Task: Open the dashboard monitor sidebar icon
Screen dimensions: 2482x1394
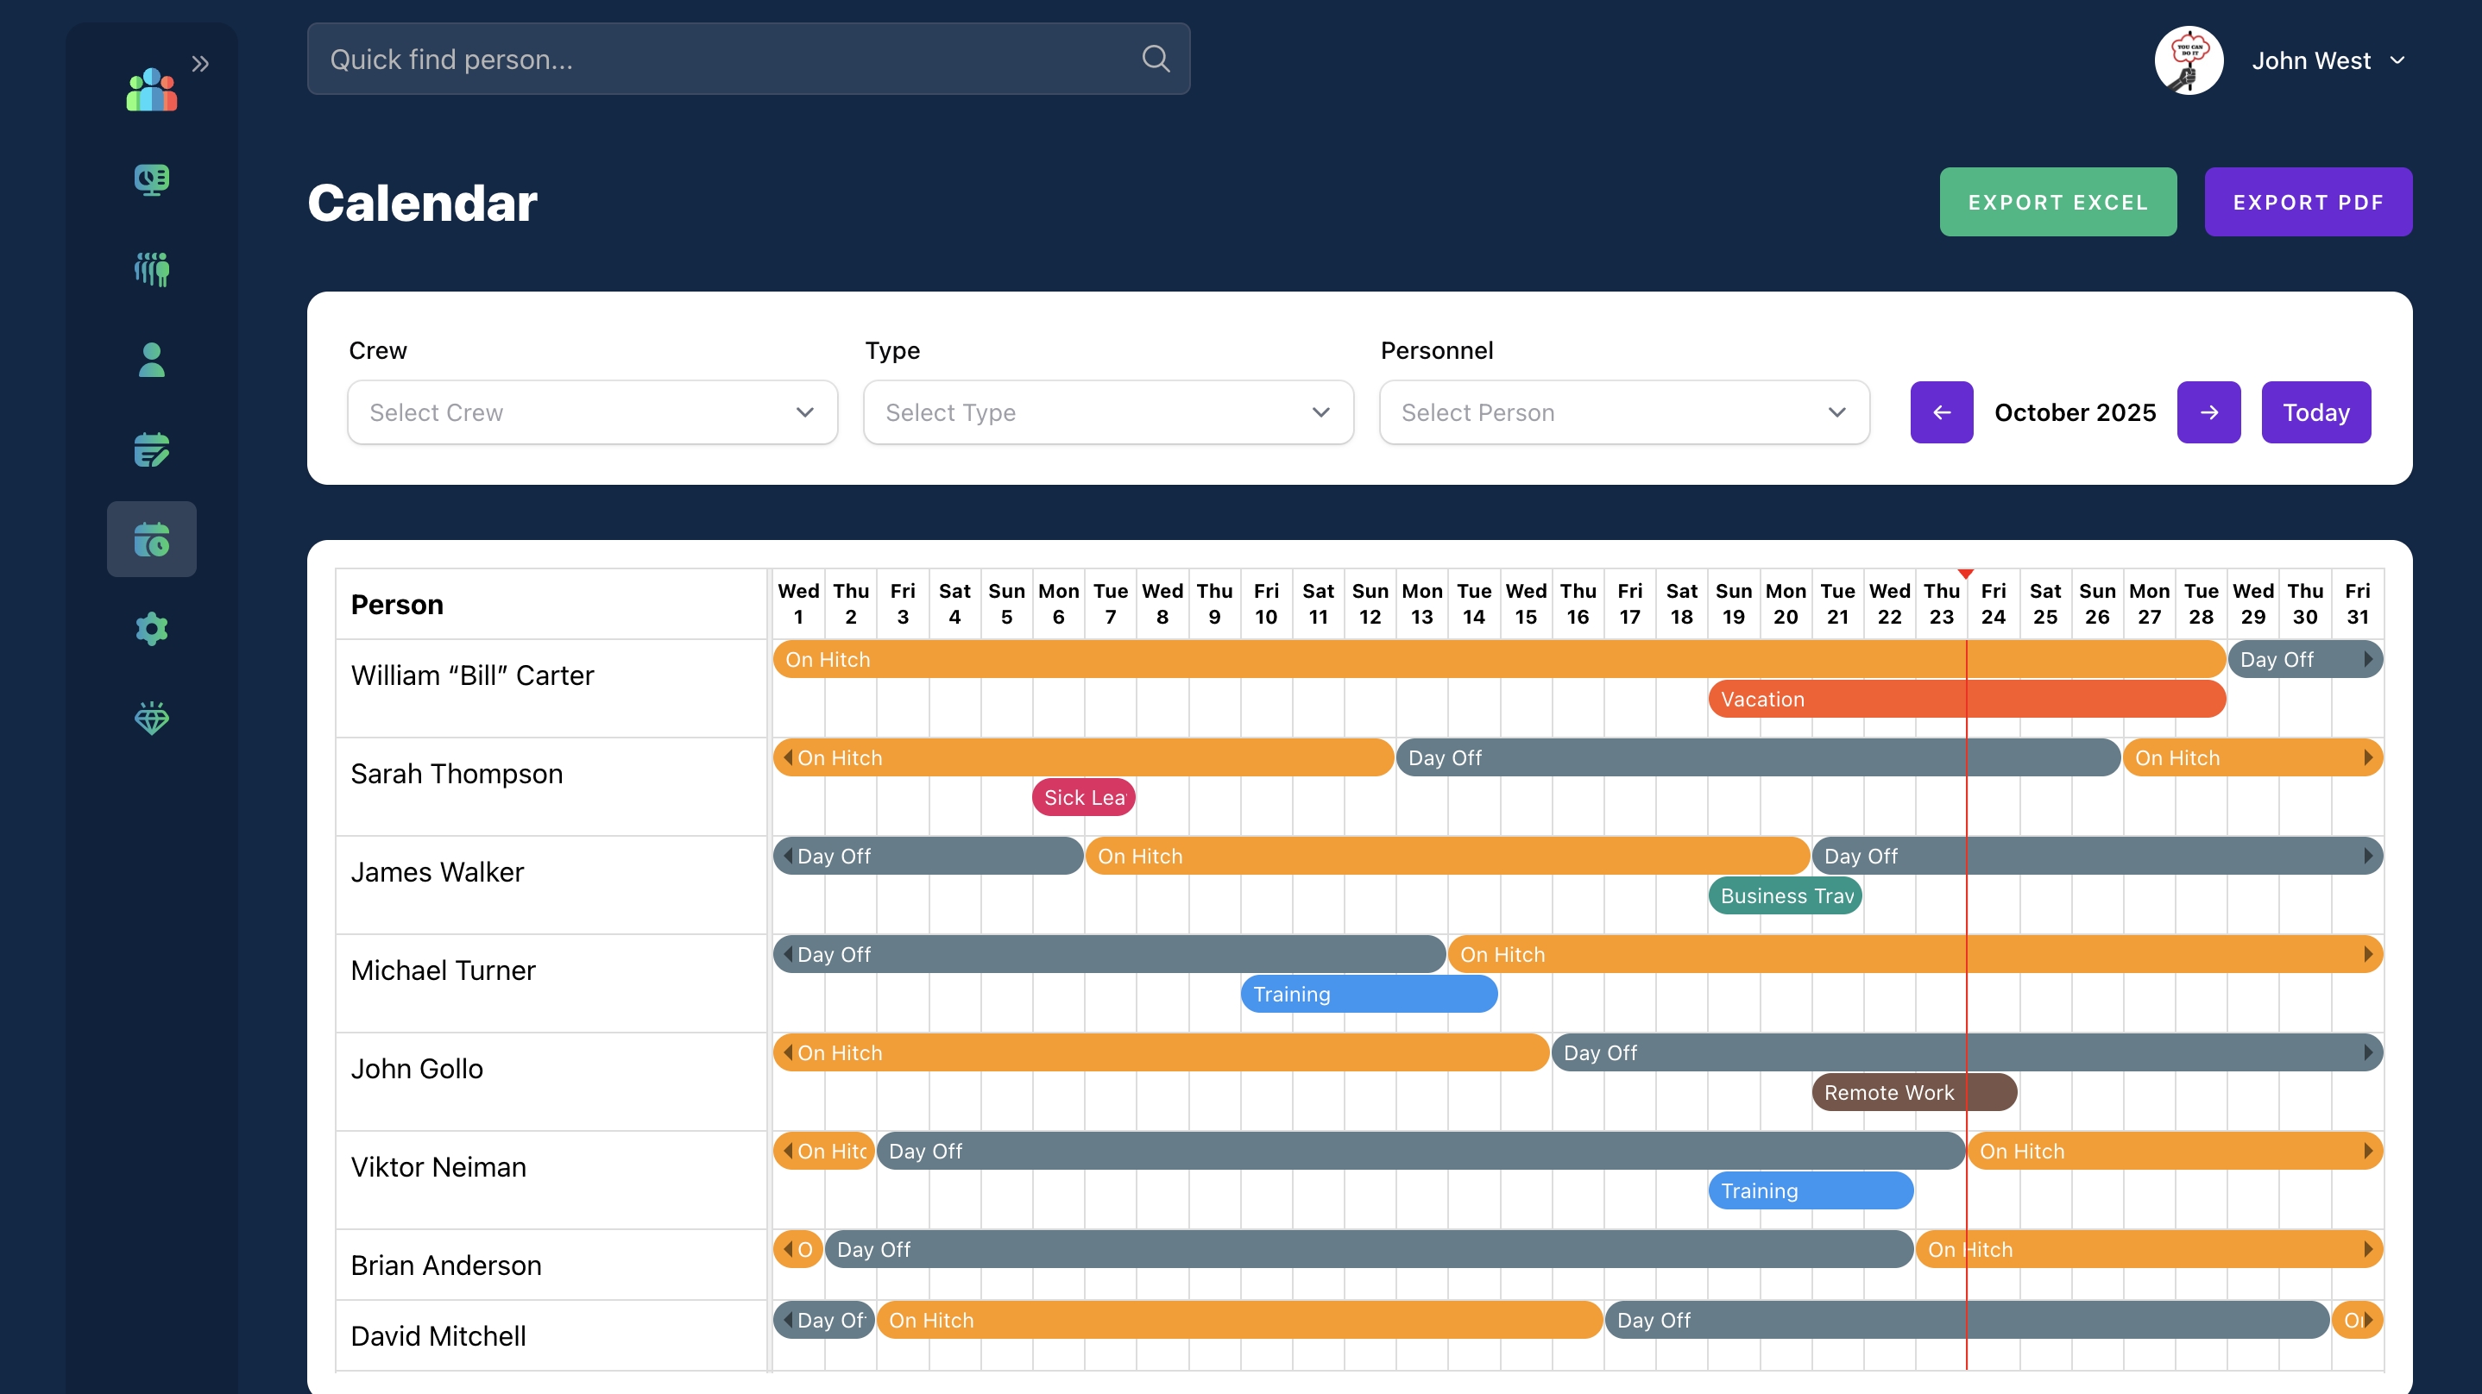Action: [x=151, y=179]
